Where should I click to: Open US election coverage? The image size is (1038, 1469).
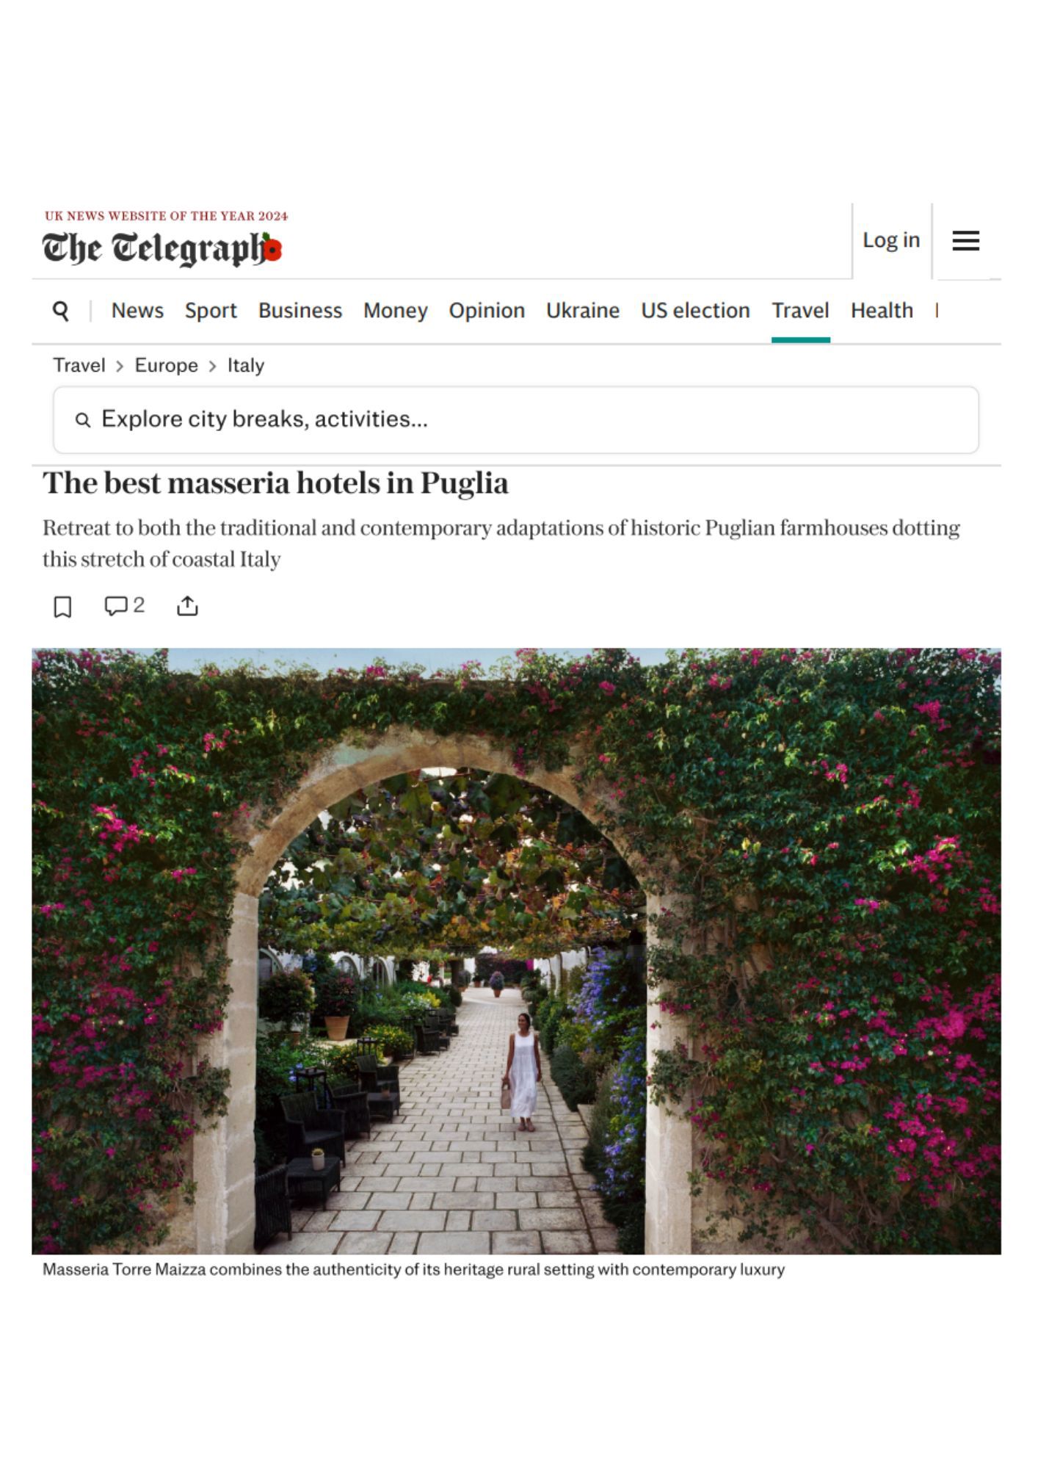click(695, 311)
